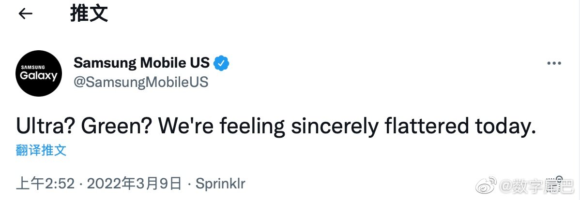Click the blue verified badge
Viewport: 580px width, 200px height.
pos(222,63)
